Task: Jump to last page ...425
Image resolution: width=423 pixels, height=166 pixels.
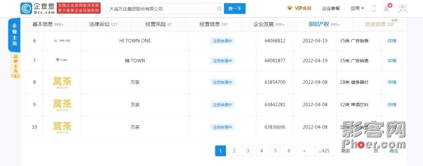Action: pos(324,151)
